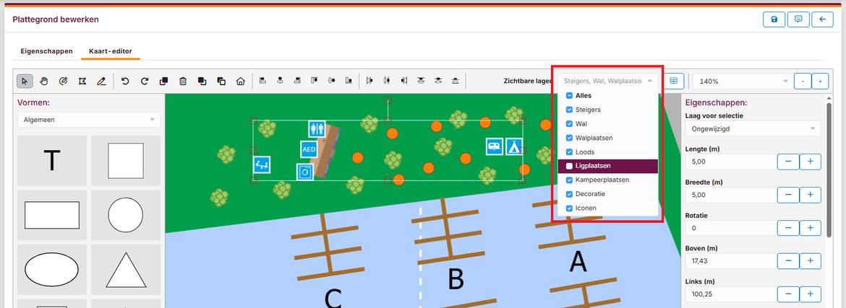Click the back arrow button top right

821,19
